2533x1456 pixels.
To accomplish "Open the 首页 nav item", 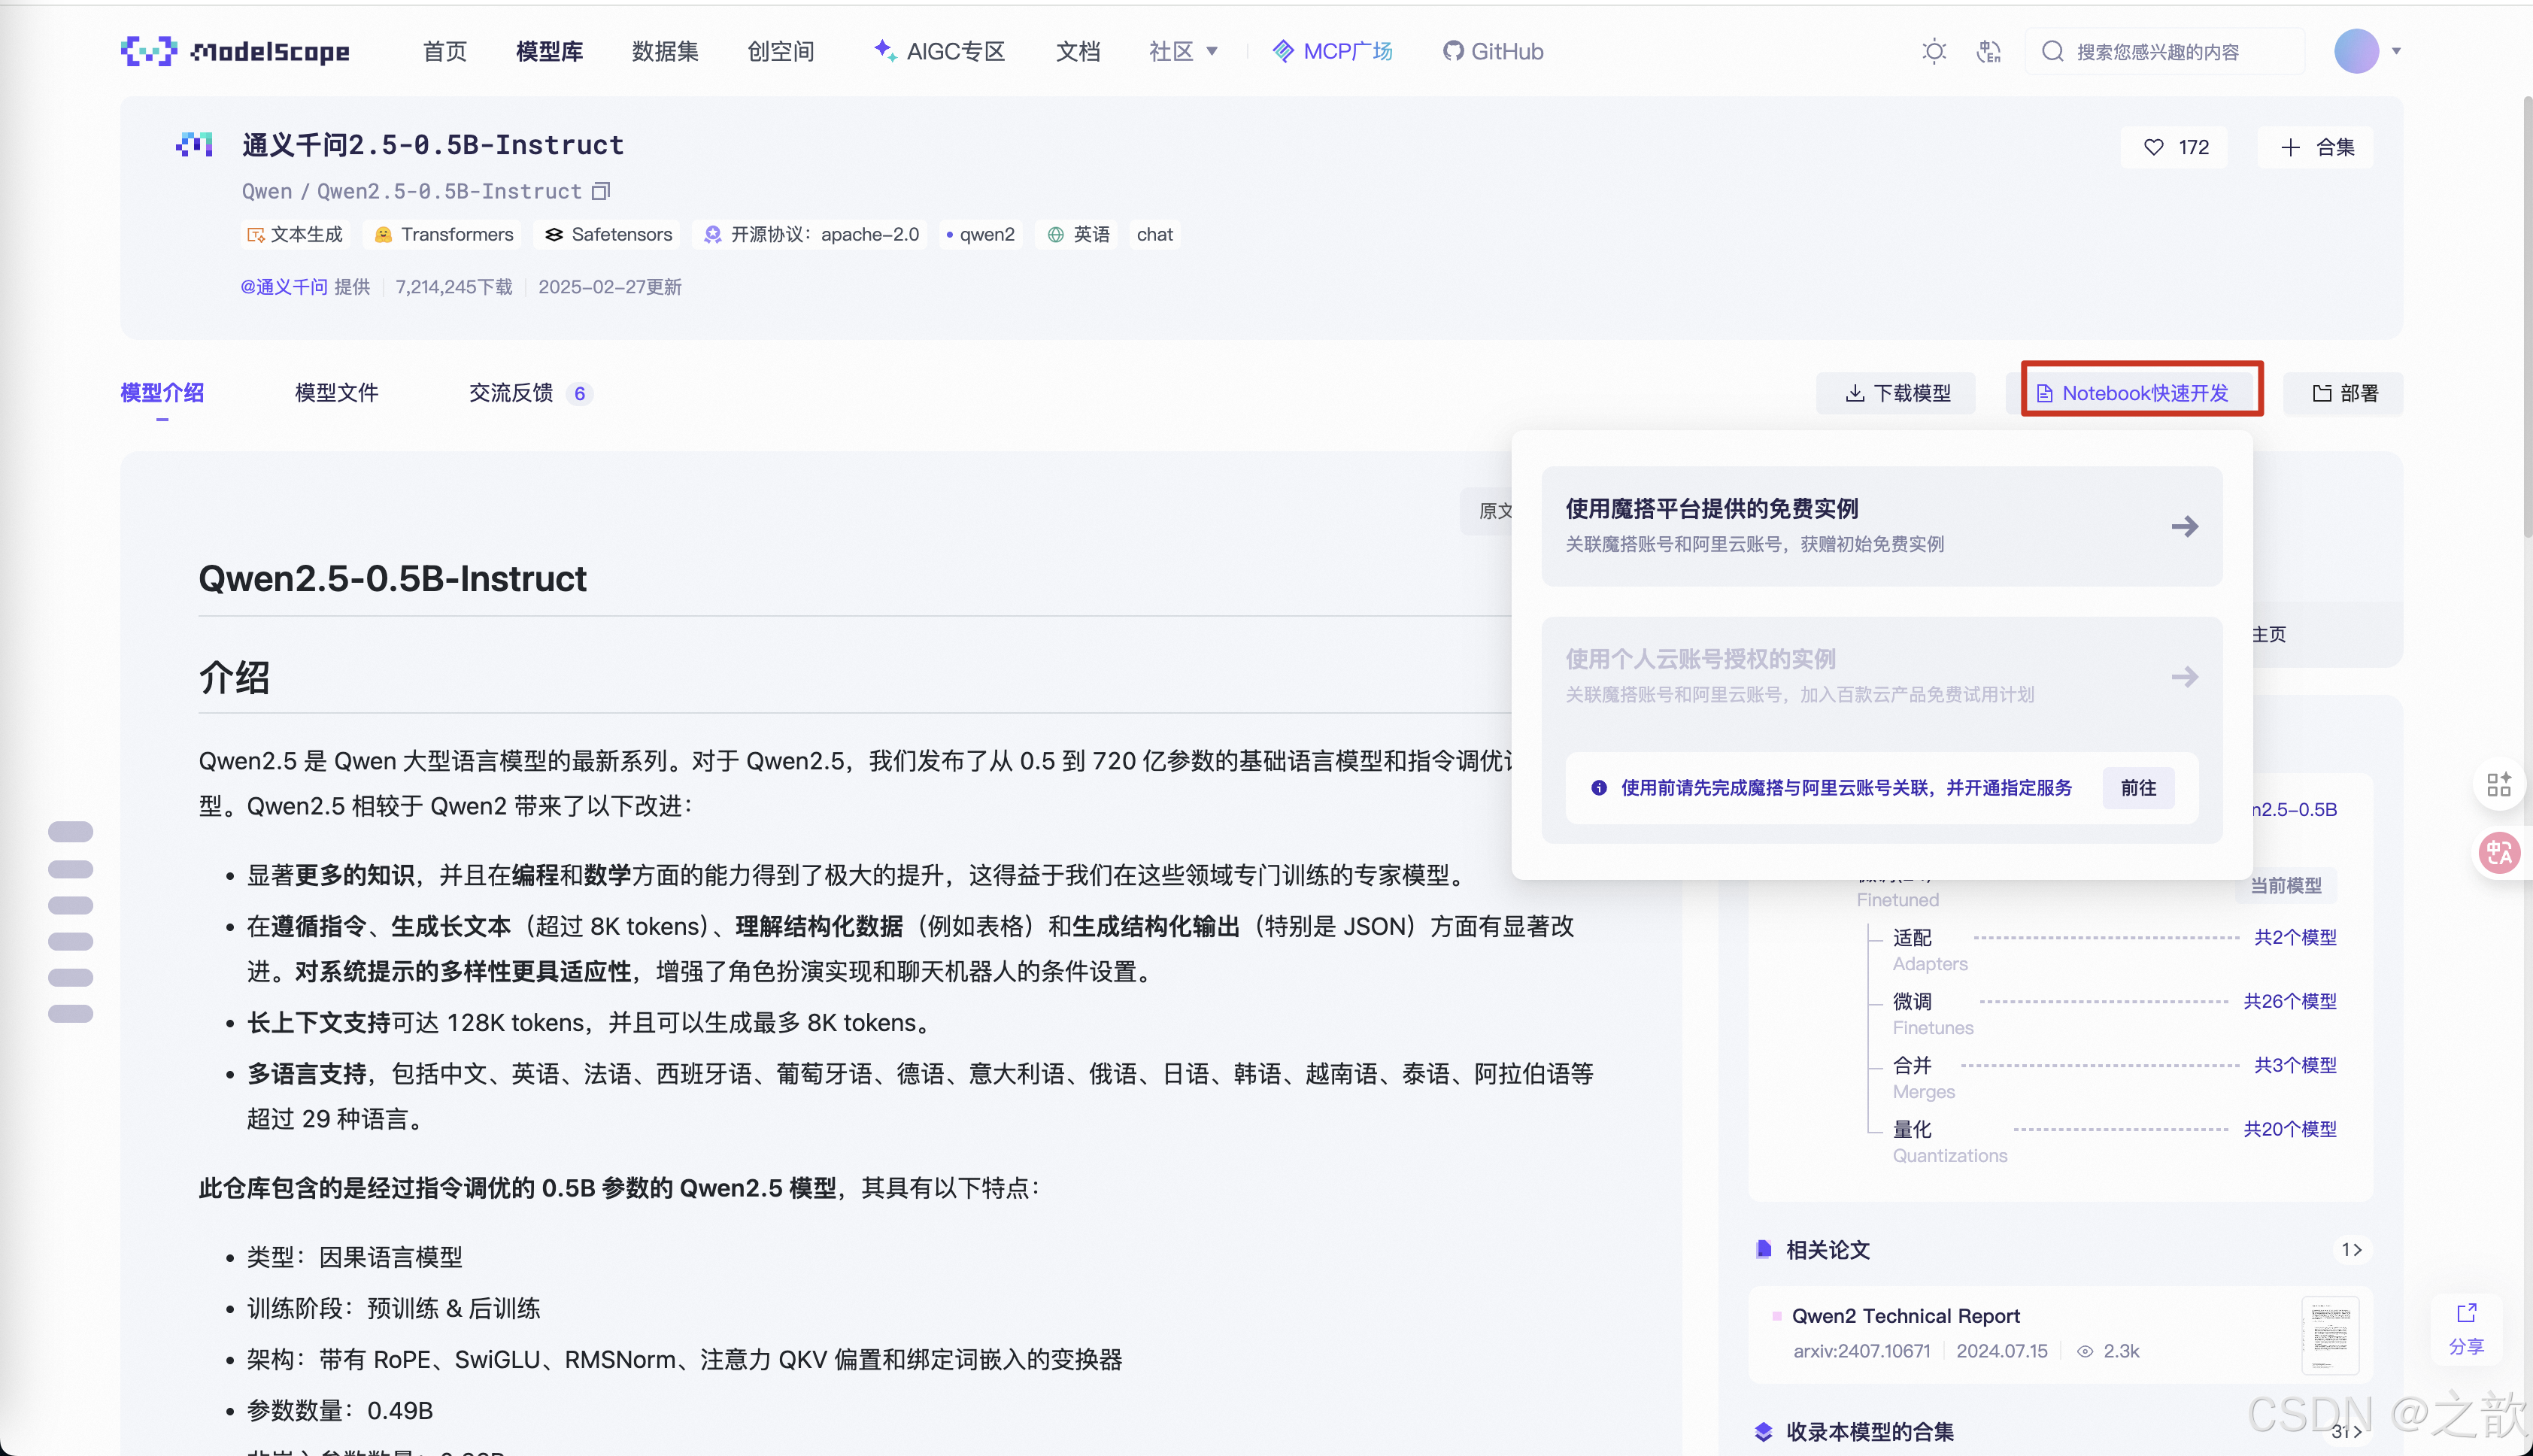I will 444,51.
